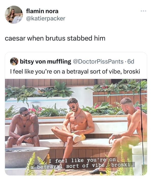Click flamin nora's round profile avatar

14,15
